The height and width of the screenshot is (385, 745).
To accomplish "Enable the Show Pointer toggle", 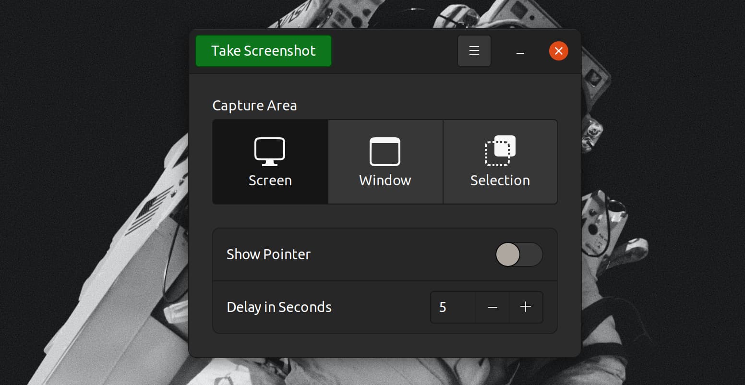I will (x=519, y=254).
